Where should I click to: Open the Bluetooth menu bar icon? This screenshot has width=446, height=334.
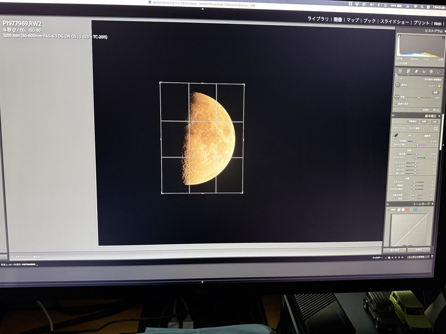(378, 5)
